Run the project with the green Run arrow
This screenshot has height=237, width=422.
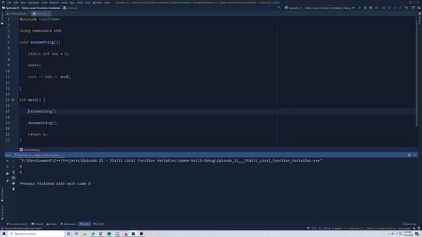pos(359,8)
